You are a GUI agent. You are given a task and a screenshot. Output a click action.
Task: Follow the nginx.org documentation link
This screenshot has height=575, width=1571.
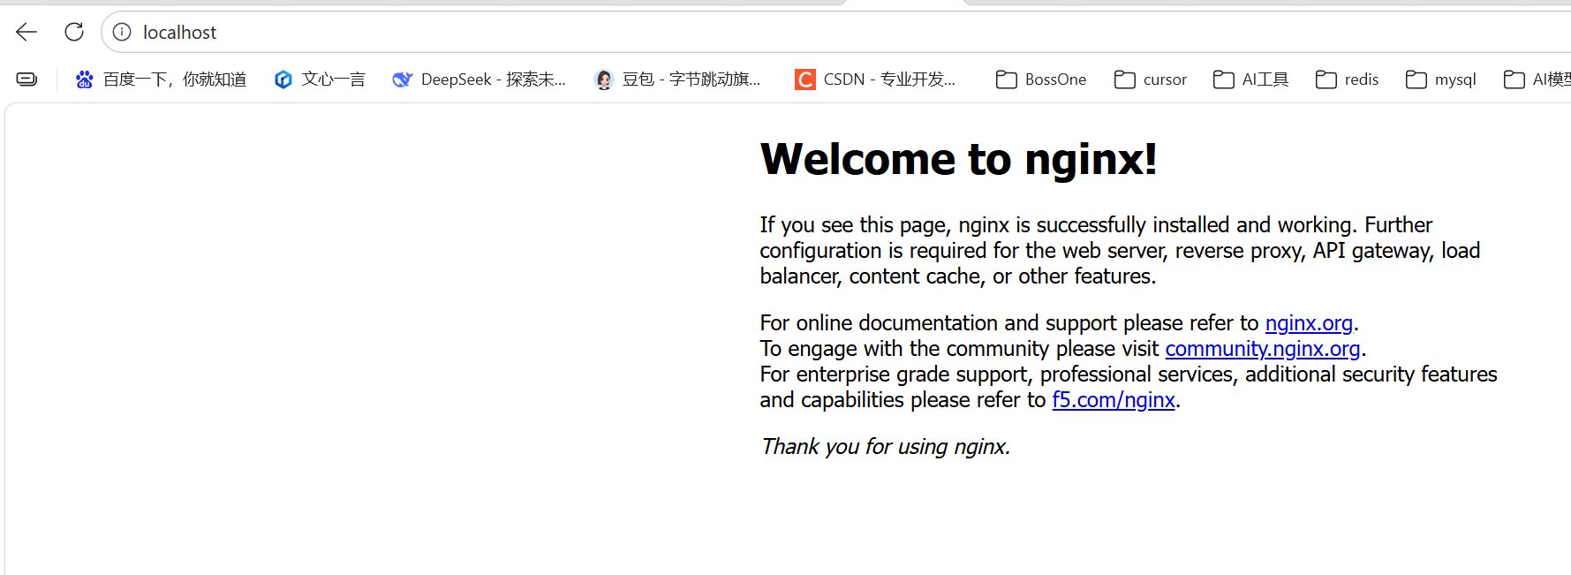tap(1309, 323)
